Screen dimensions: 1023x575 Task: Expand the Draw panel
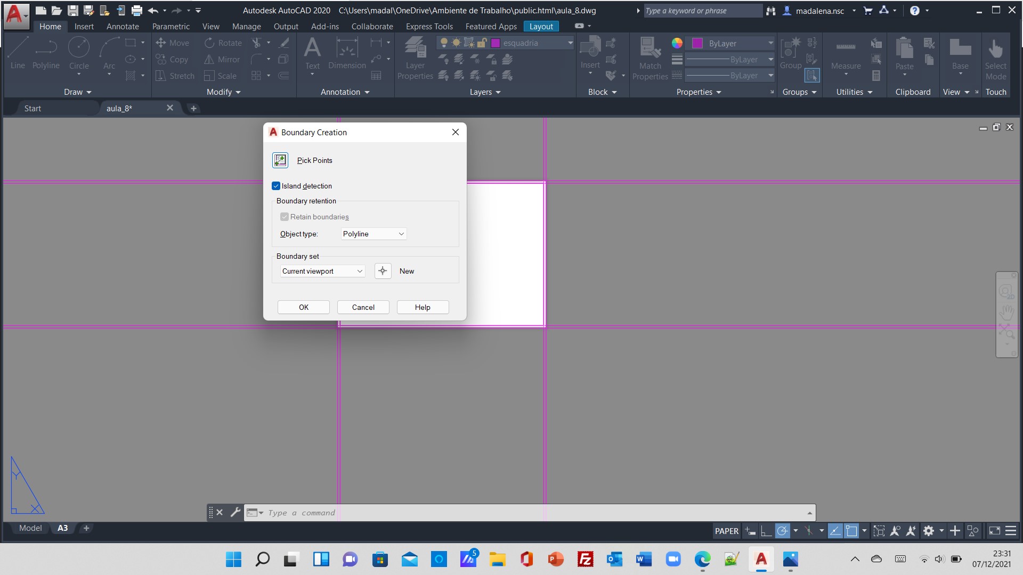point(77,92)
